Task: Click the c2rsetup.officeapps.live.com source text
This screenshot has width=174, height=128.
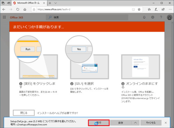Action: [x=32, y=125]
